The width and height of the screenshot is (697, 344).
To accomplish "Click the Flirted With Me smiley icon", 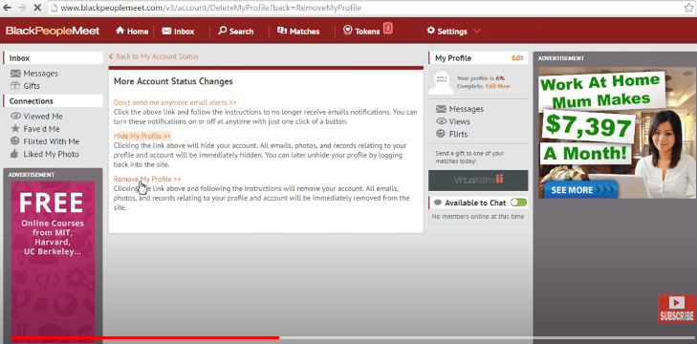I will (x=15, y=140).
